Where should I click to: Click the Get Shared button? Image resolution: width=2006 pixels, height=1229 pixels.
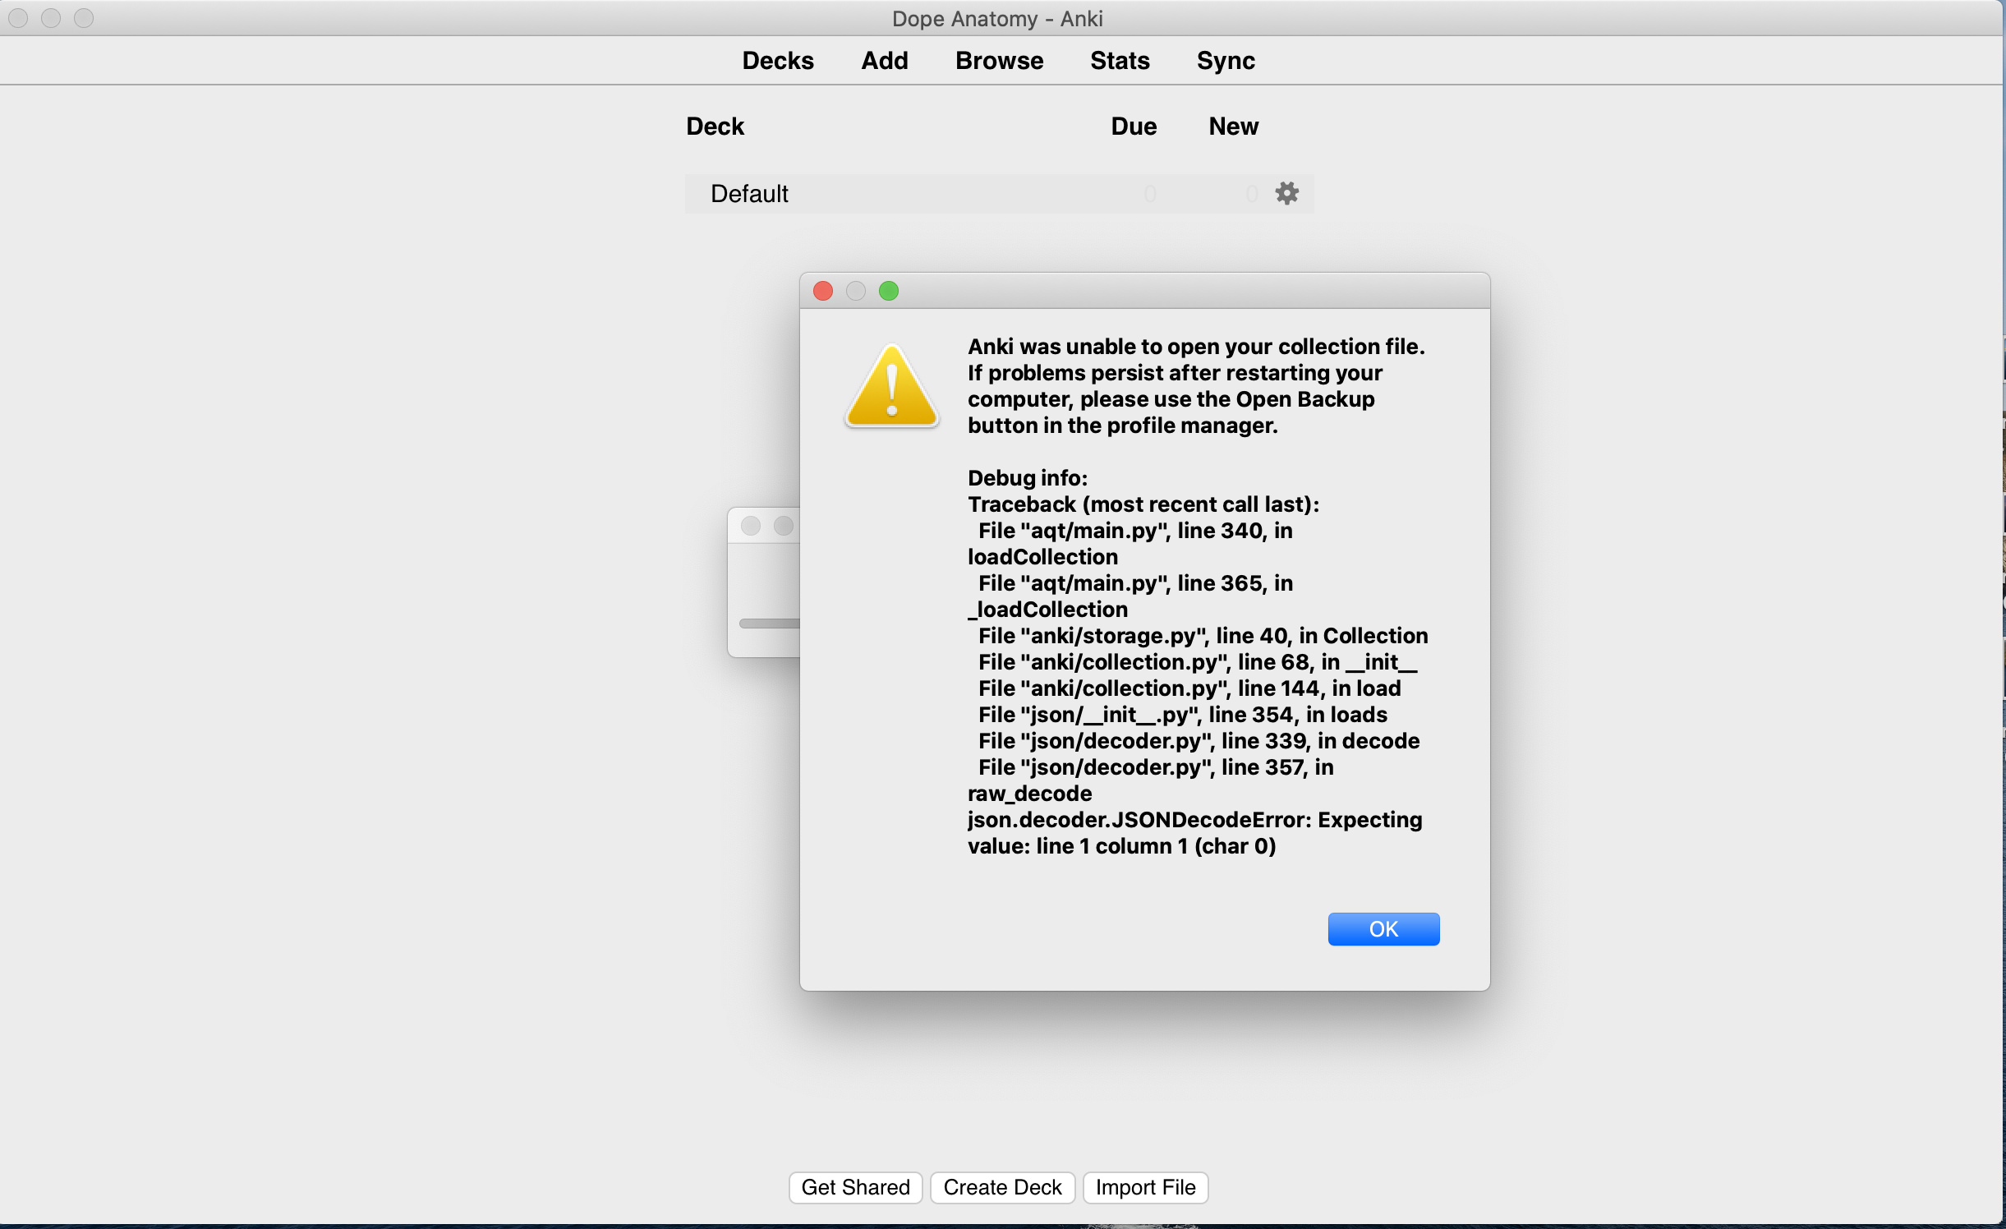[855, 1187]
